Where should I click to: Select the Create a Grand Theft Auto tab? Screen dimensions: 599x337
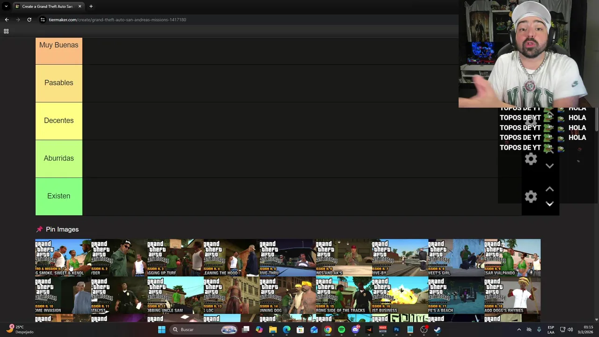click(x=48, y=7)
